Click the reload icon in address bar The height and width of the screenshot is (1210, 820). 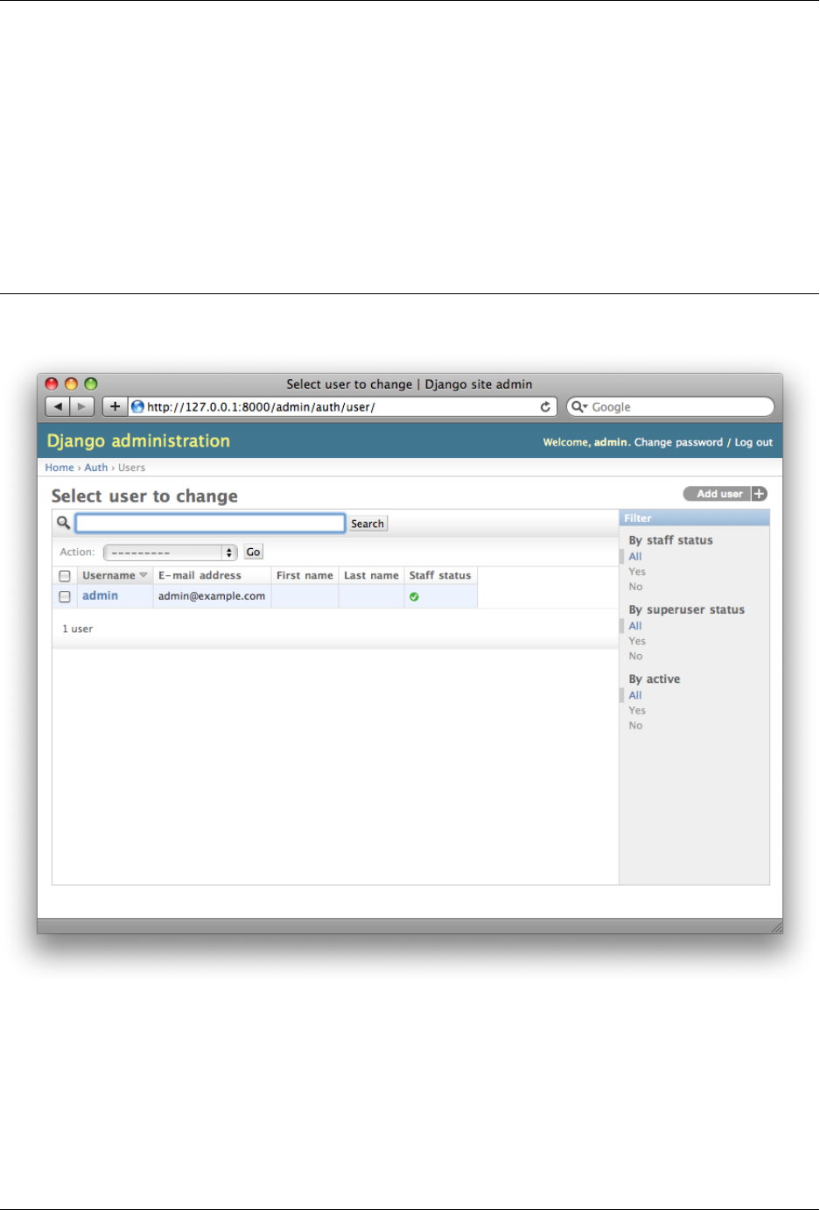(545, 407)
